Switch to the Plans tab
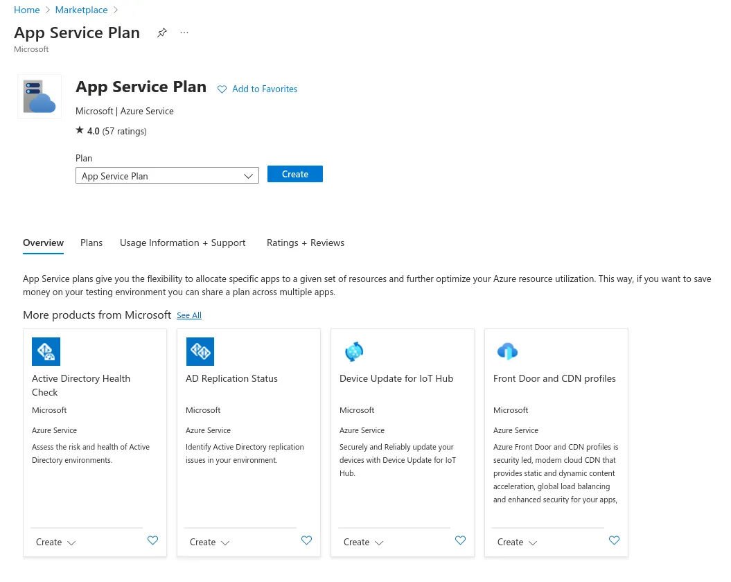The image size is (731, 582). coord(91,242)
